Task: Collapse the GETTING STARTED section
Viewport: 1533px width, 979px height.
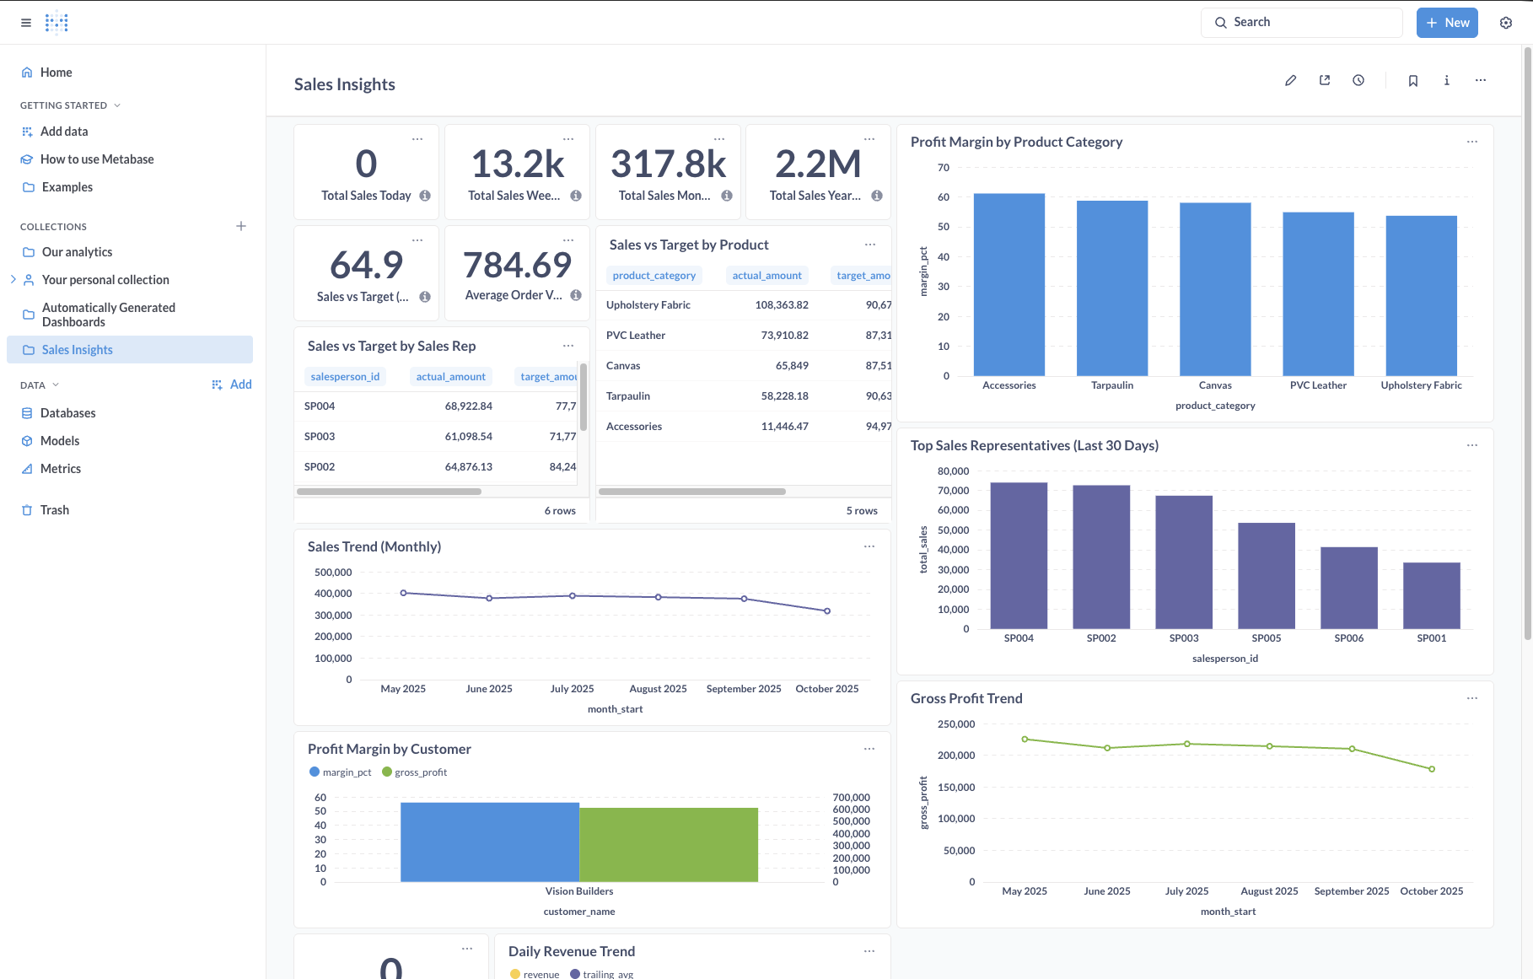Action: [117, 105]
